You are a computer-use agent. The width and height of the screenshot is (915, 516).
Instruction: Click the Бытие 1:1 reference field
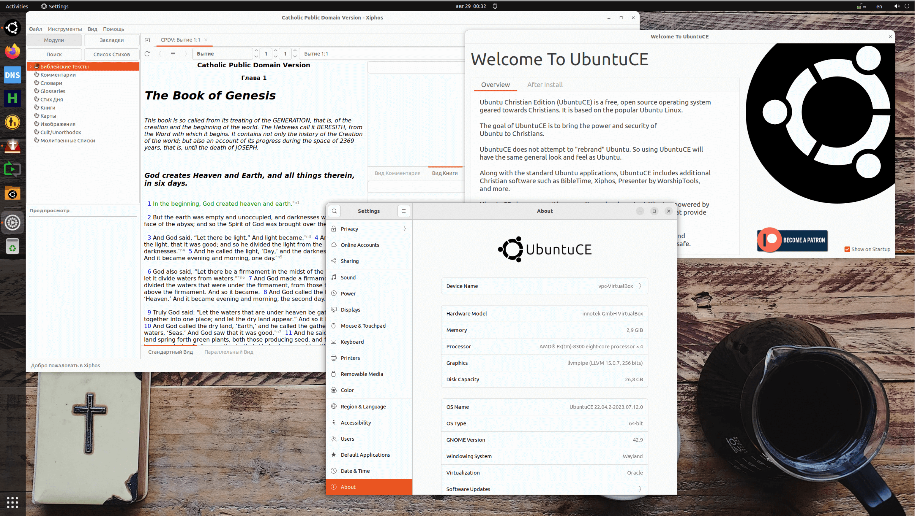pos(382,54)
